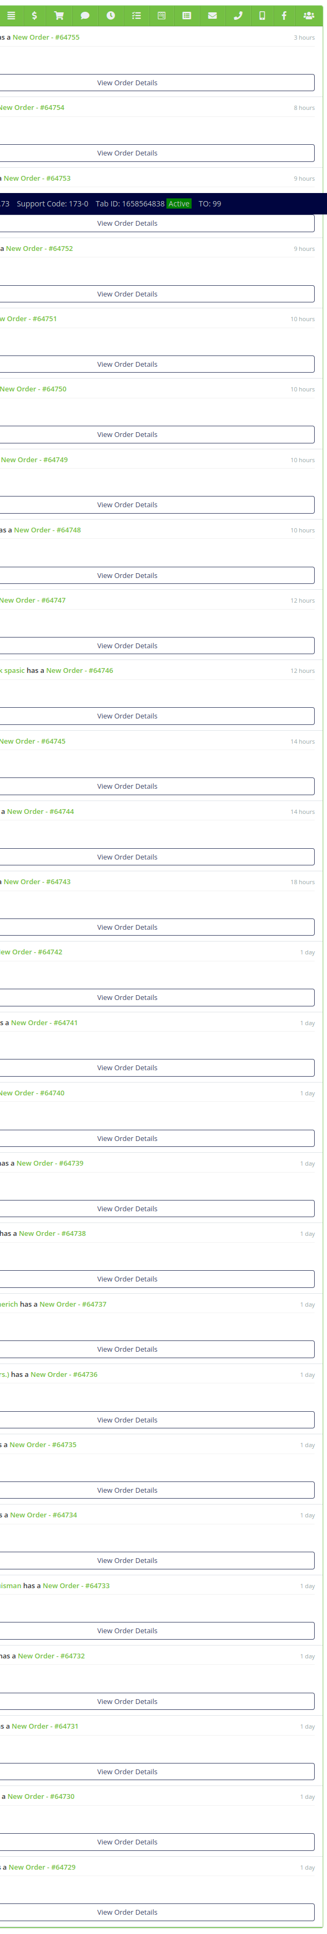
Task: Click the green Active status badge
Action: 179,203
